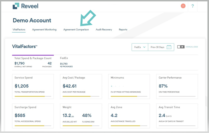Click the 4.2 avg zone value
This screenshot has width=209, height=133.
[x=114, y=115]
